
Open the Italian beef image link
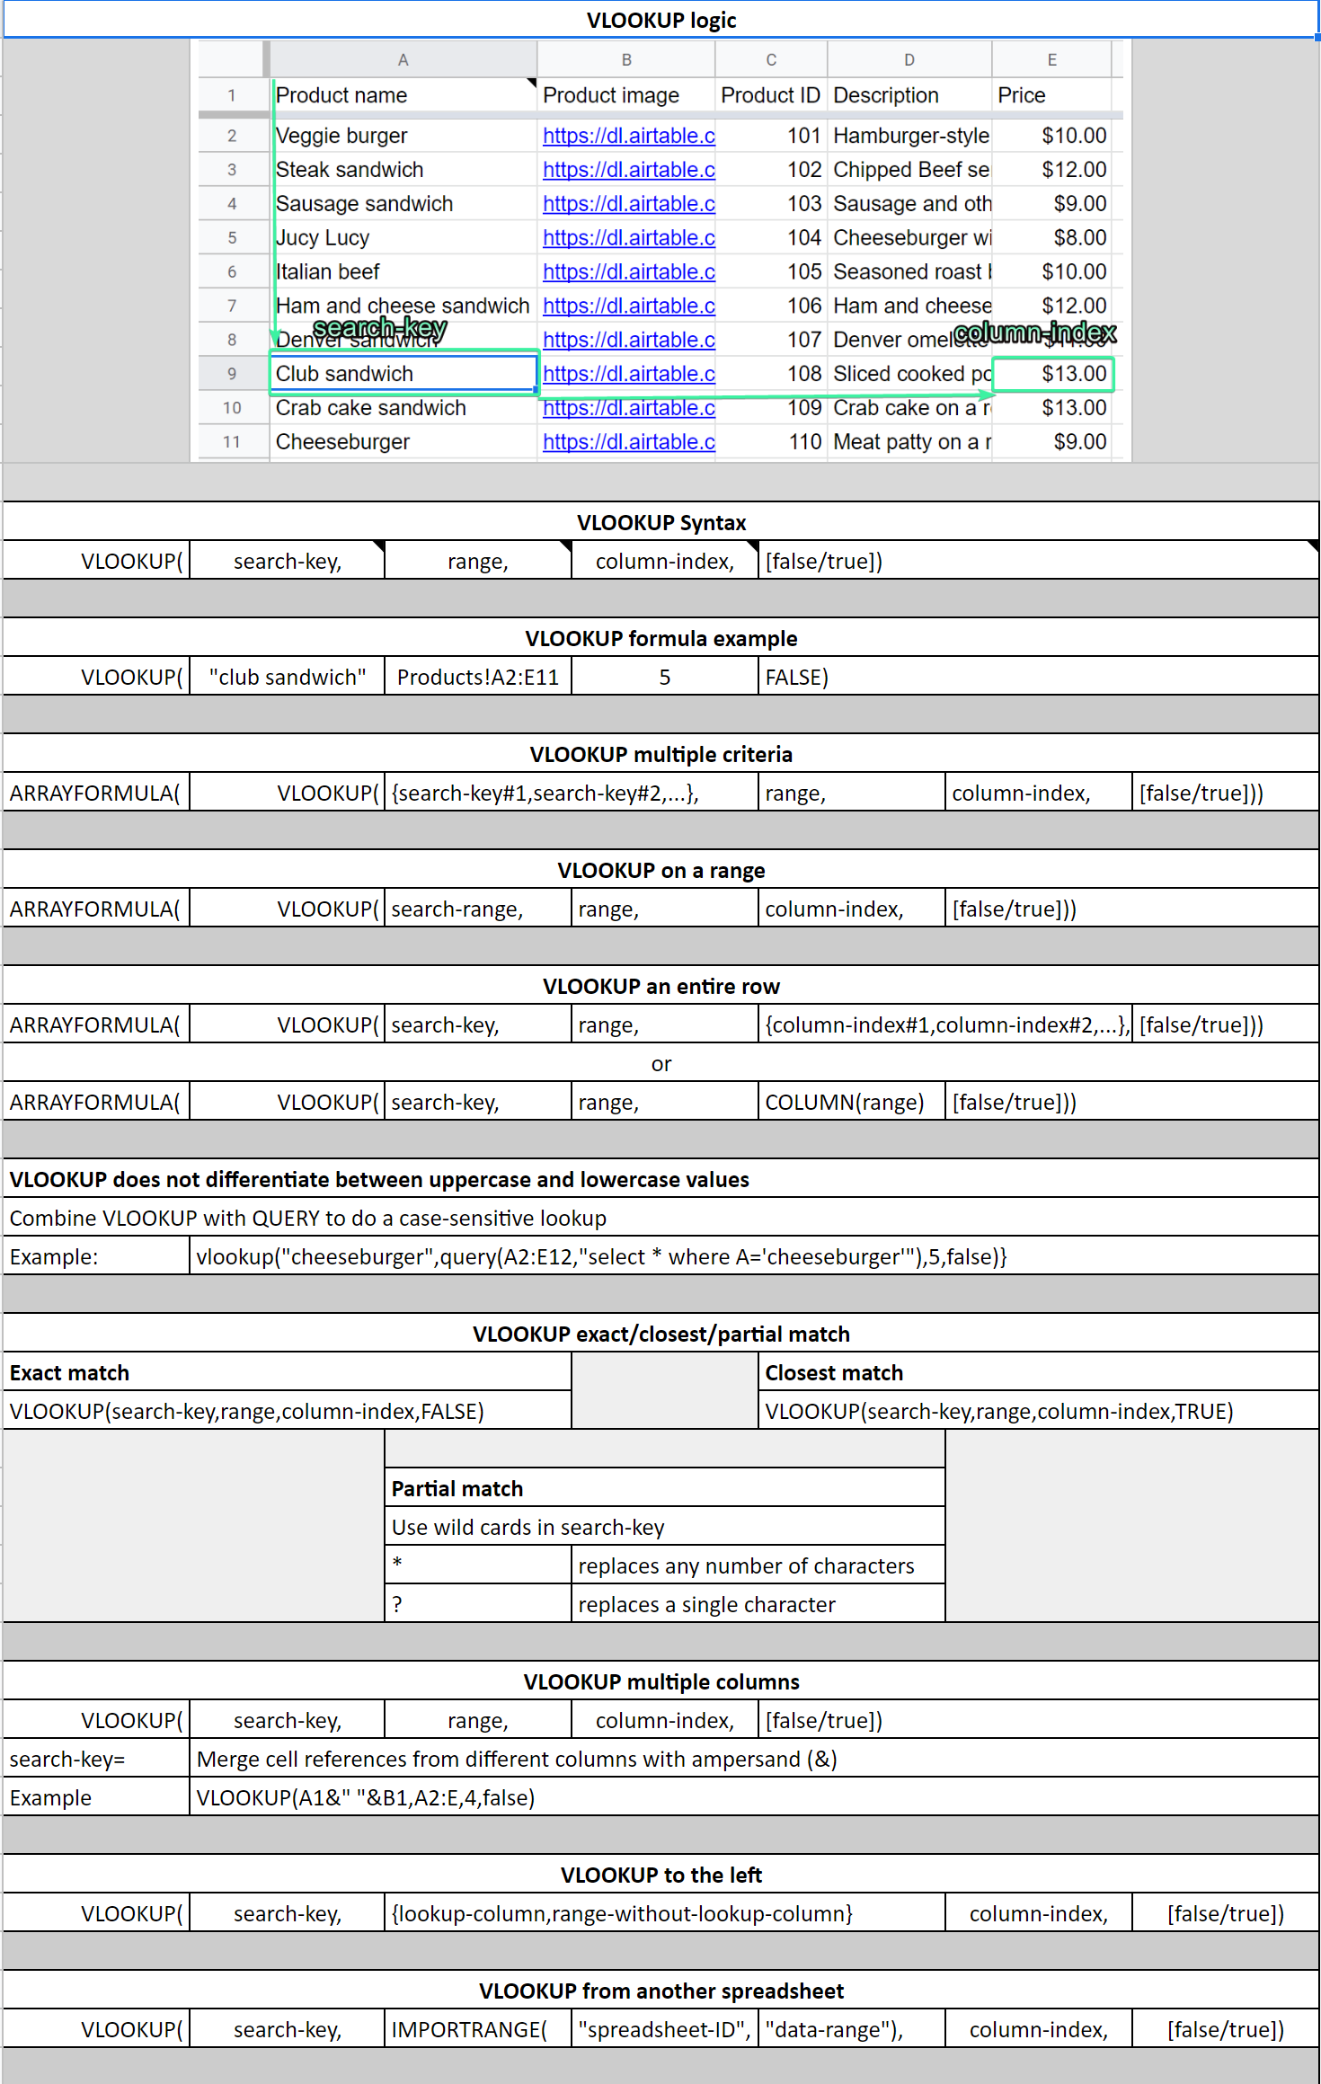(628, 272)
